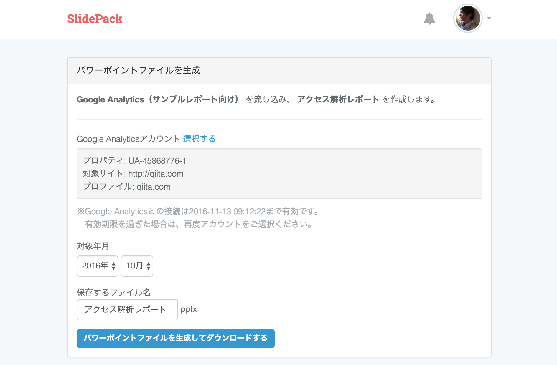
Task: Click the 保存するファイル名 label
Action: click(x=113, y=292)
